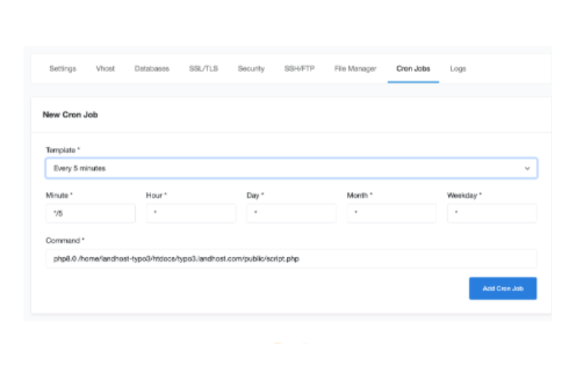
Task: Select the SSL/TLS tab
Action: coord(203,69)
